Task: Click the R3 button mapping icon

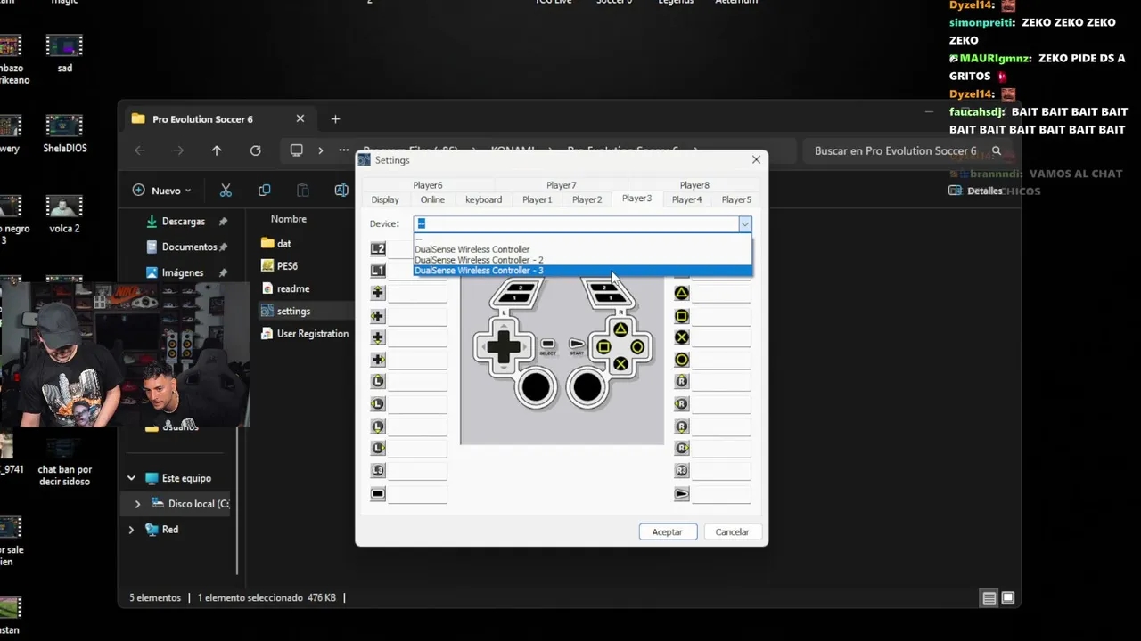Action: (682, 471)
